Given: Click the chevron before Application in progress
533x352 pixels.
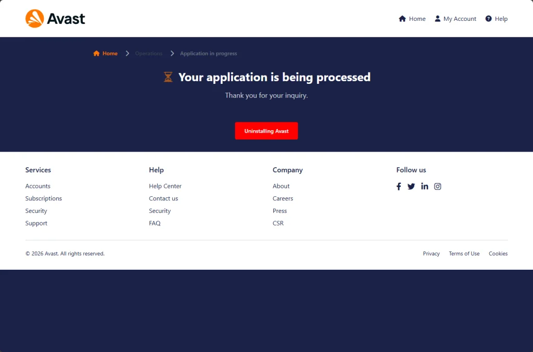Looking at the screenshot, I should point(172,53).
